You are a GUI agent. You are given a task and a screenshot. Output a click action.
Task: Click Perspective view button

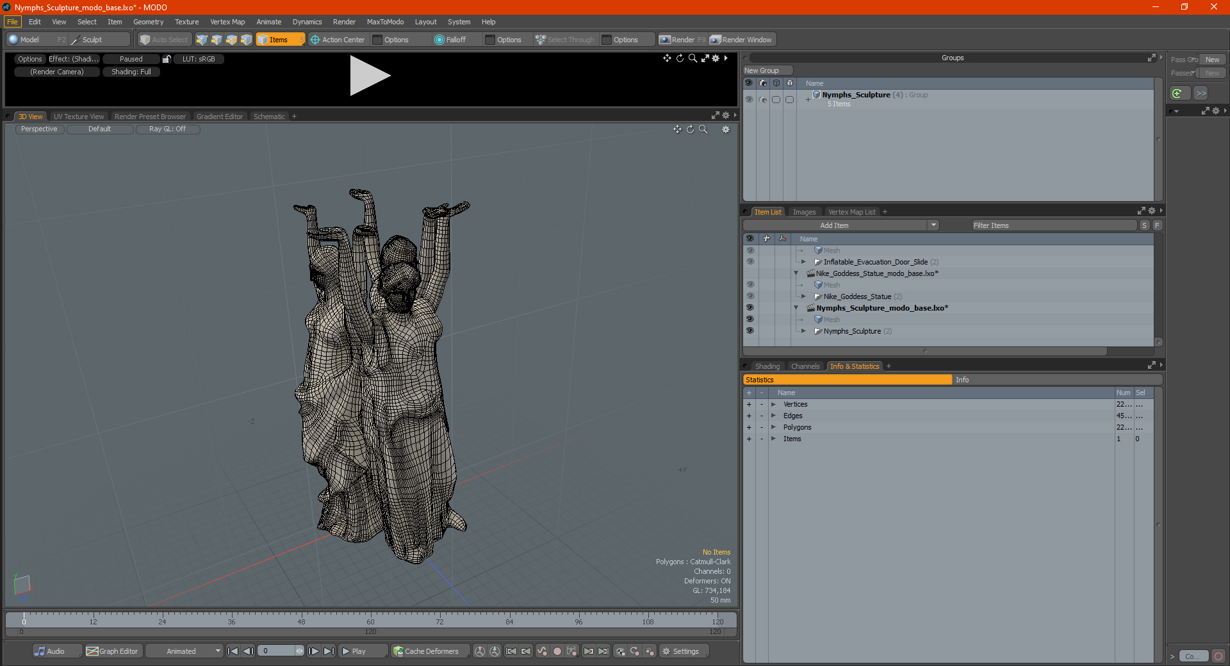tap(39, 129)
